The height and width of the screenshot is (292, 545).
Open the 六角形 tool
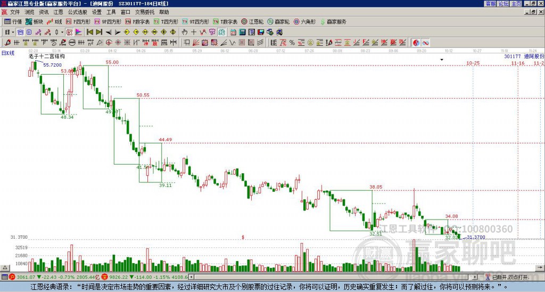[305, 21]
